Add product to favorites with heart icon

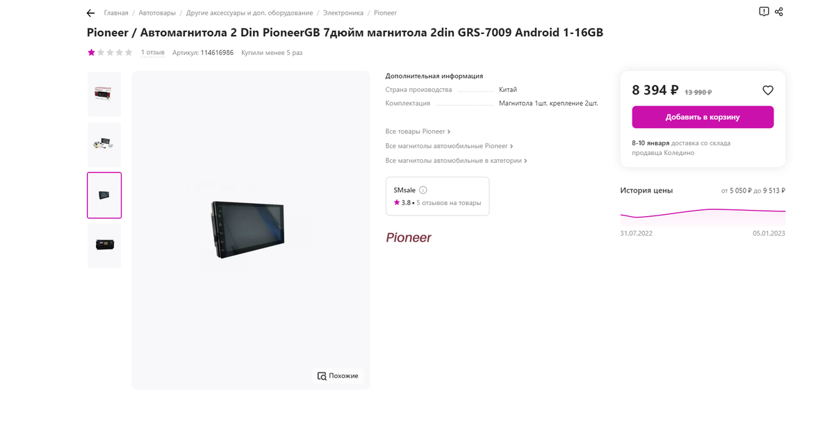coord(768,90)
